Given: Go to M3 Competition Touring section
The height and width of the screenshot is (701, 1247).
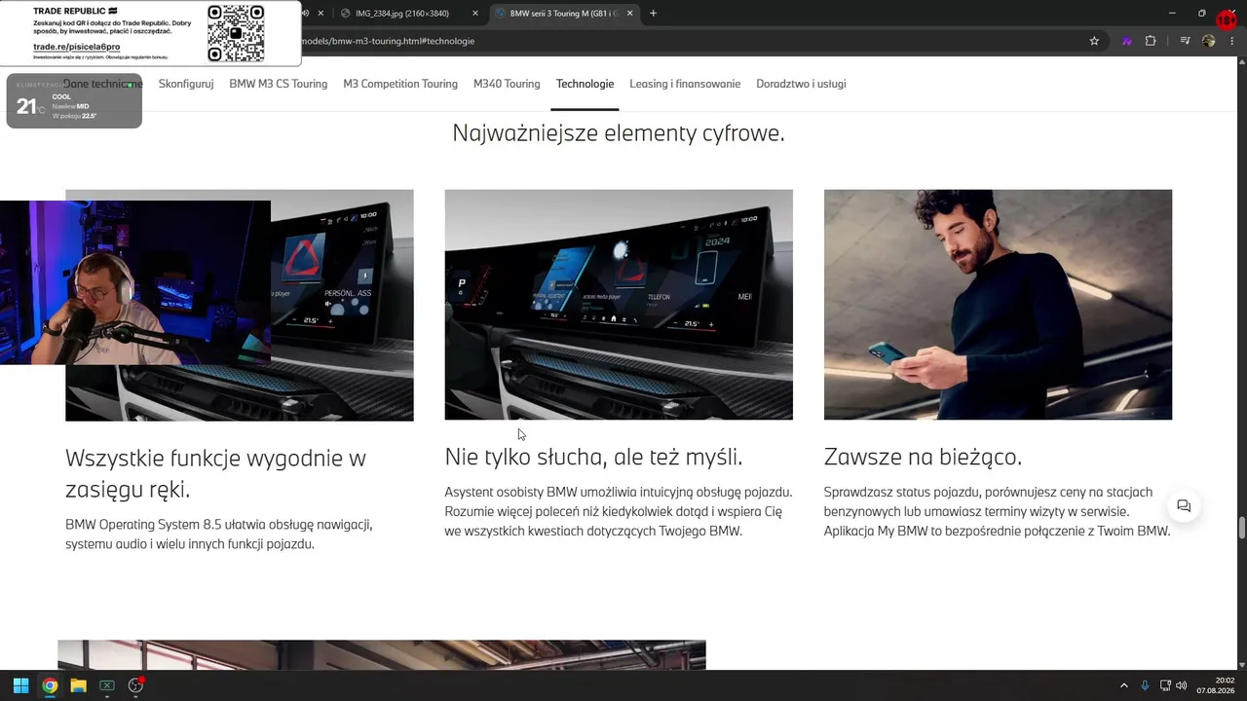Looking at the screenshot, I should point(400,84).
